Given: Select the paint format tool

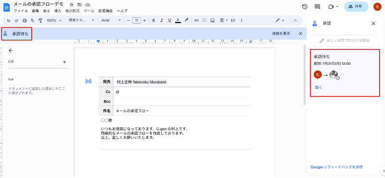Looking at the screenshot, I should pos(40,20).
